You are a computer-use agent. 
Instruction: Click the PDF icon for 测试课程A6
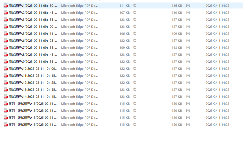pyautogui.click(x=6, y=40)
